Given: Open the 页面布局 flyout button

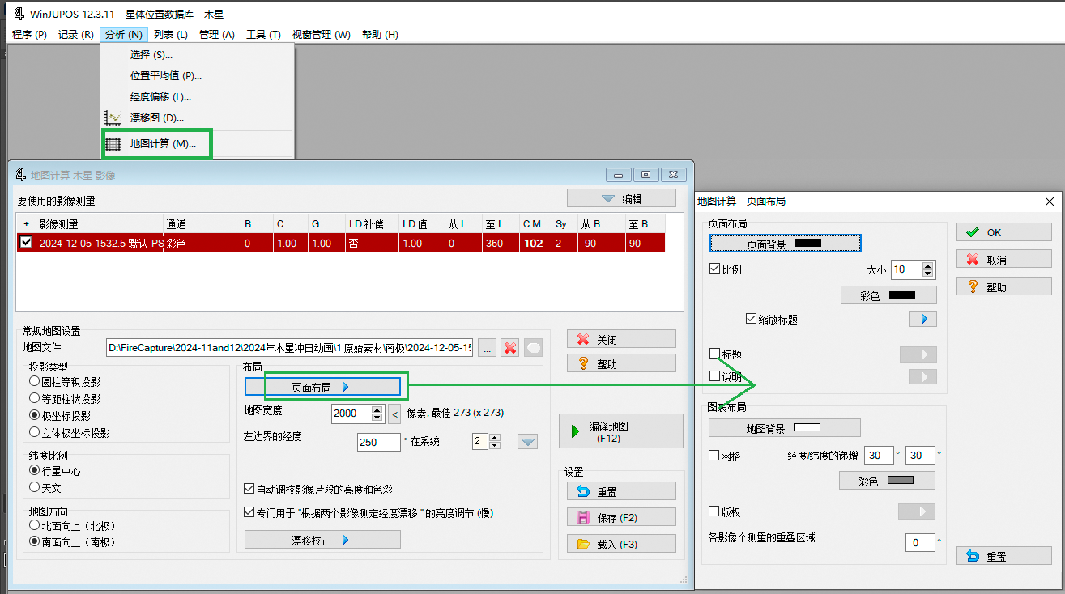Looking at the screenshot, I should point(322,388).
